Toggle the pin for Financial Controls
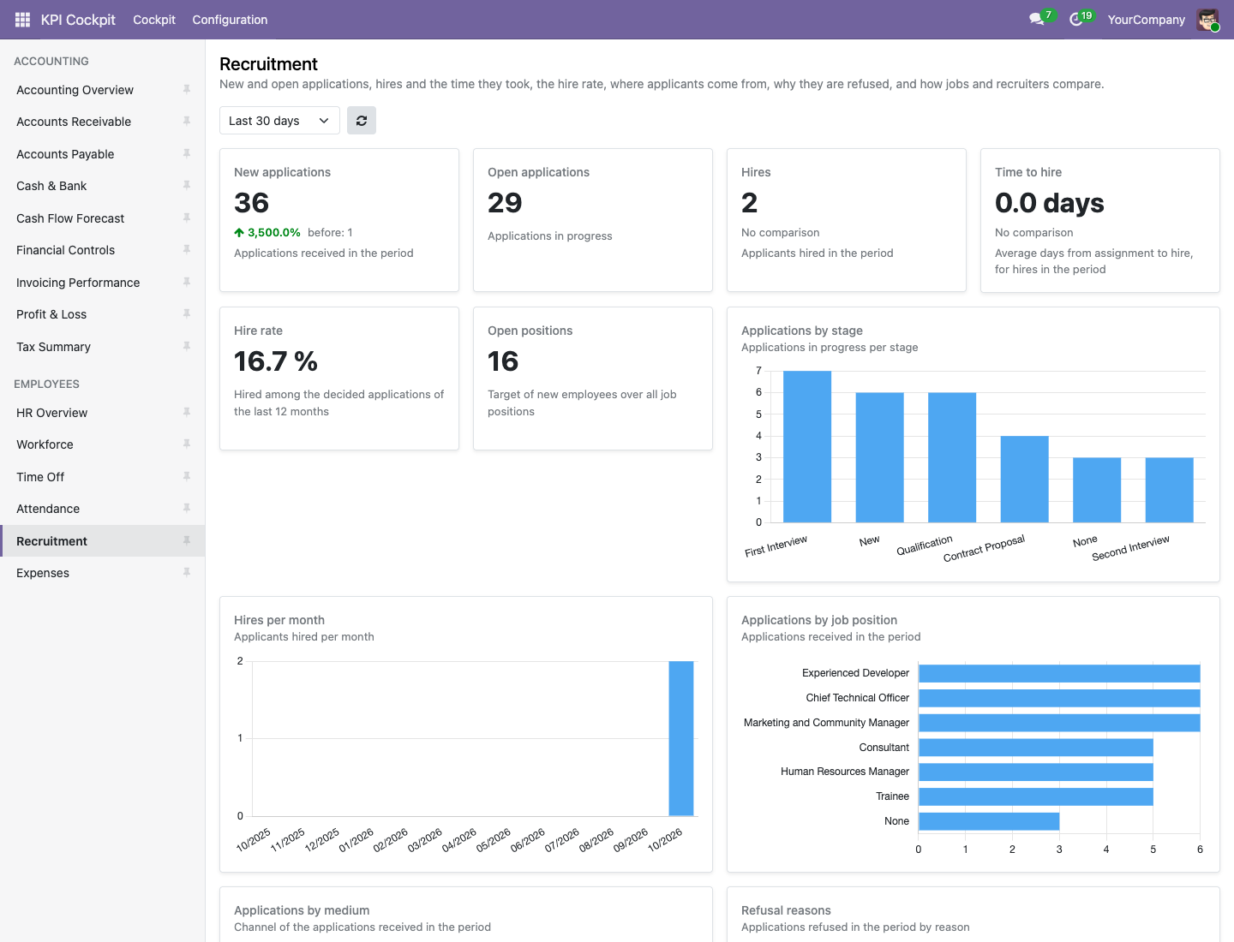The height and width of the screenshot is (942, 1234). coord(187,250)
